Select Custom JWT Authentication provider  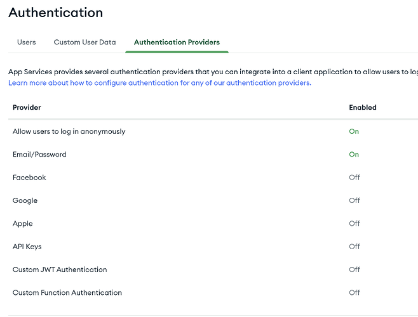click(60, 270)
